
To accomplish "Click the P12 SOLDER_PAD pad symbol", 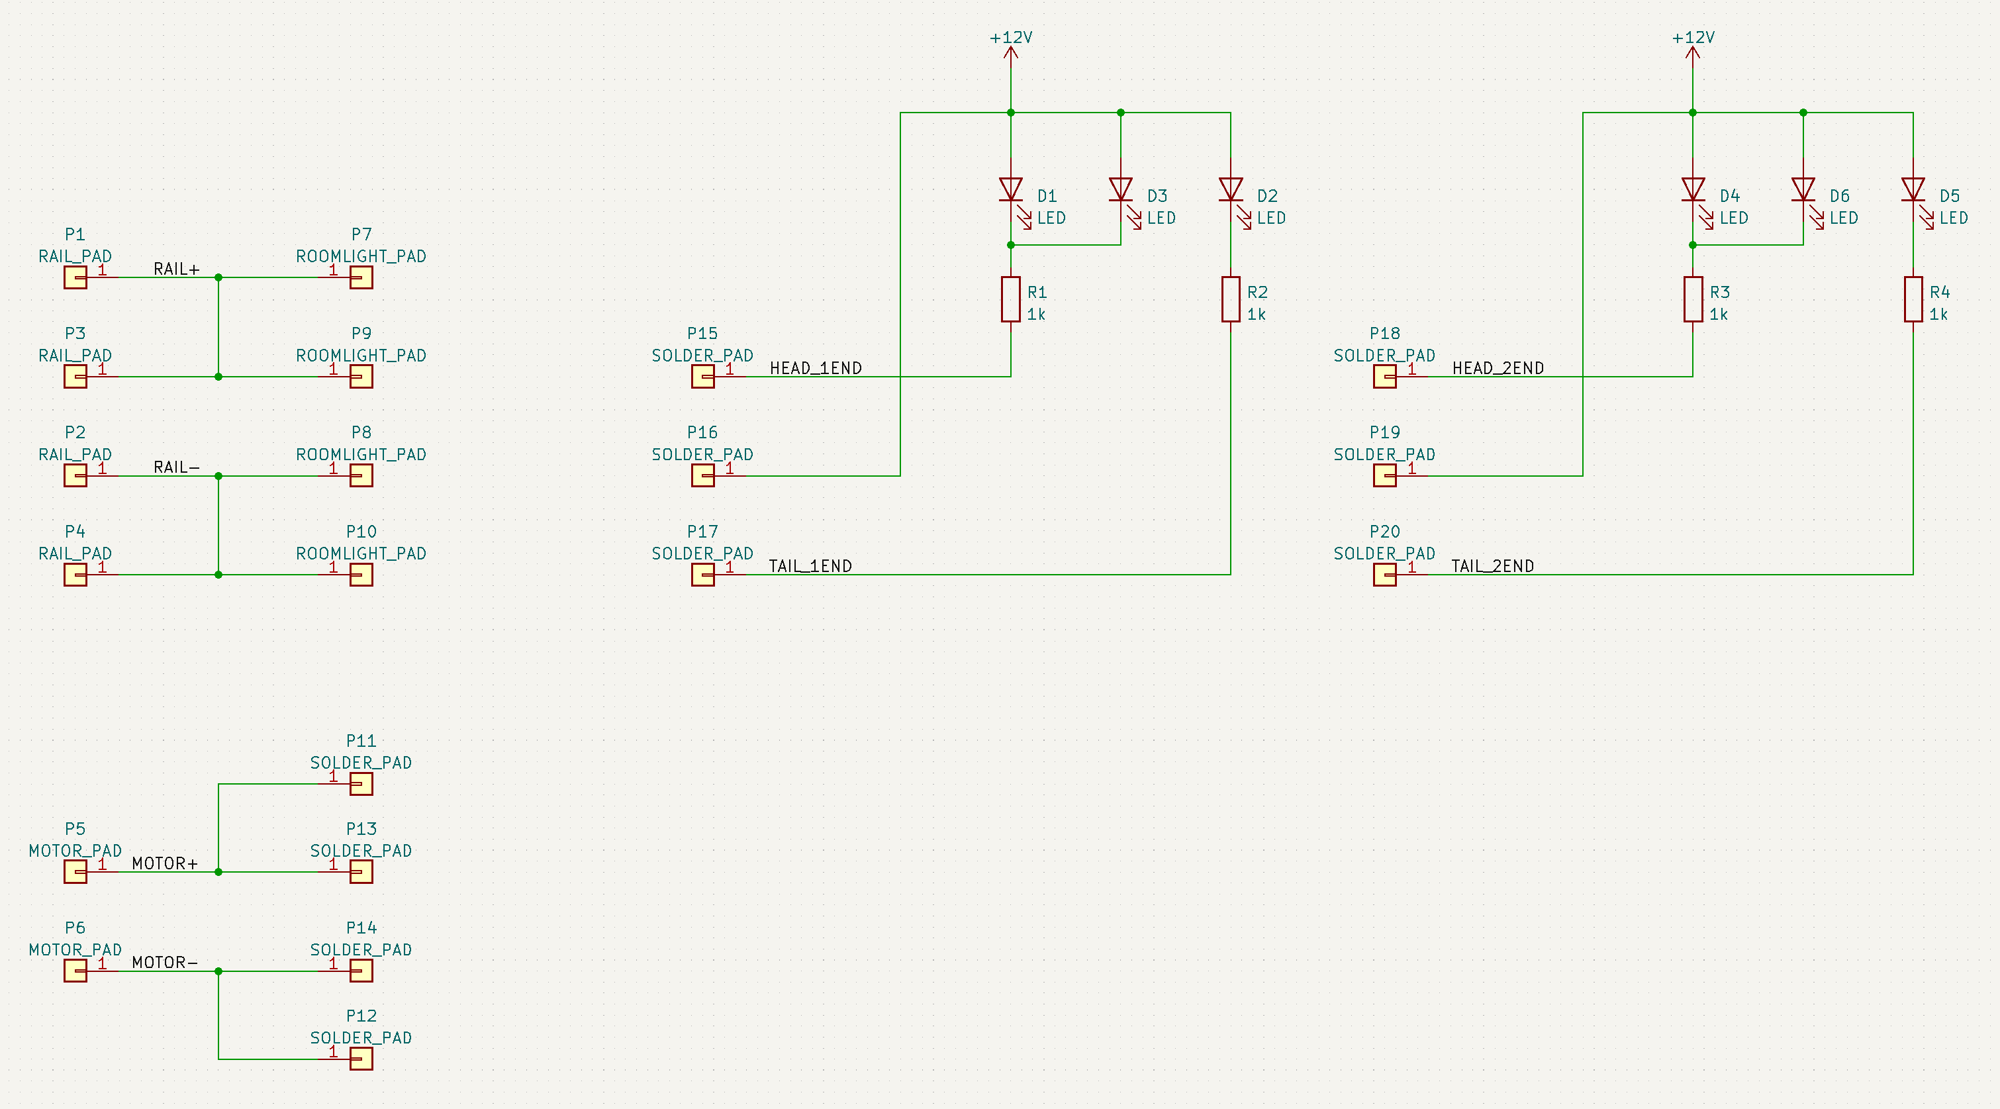I will click(361, 1059).
